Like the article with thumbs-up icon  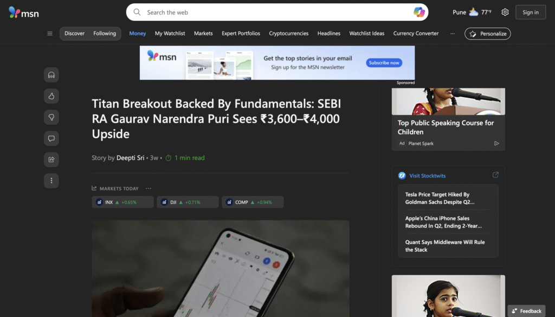pos(51,96)
